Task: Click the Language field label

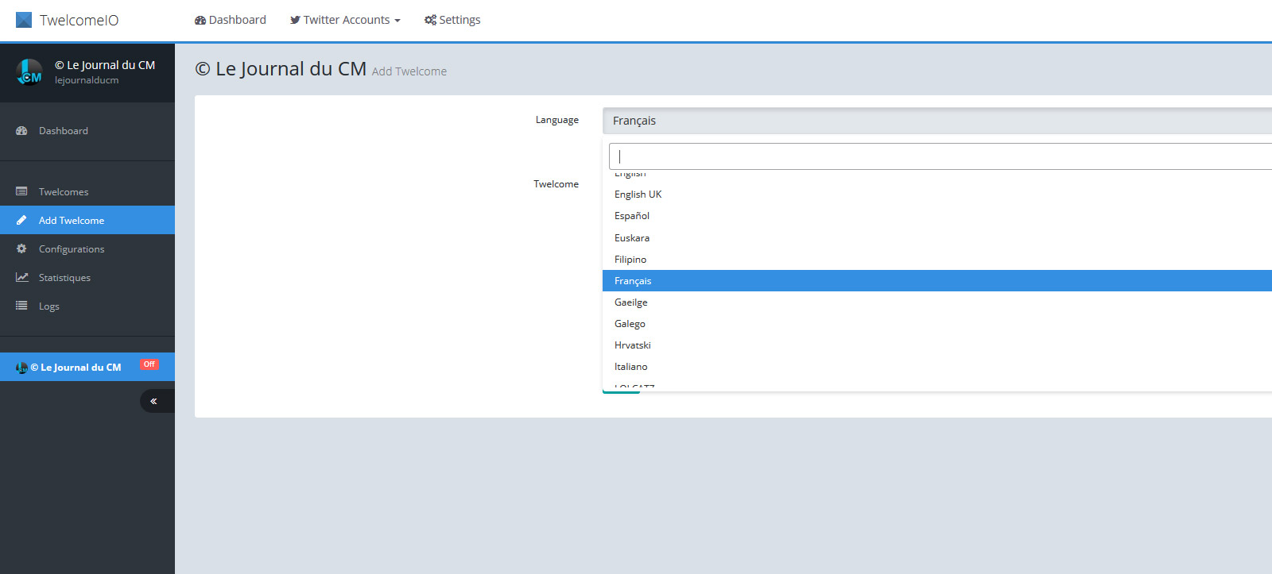Action: click(x=556, y=120)
